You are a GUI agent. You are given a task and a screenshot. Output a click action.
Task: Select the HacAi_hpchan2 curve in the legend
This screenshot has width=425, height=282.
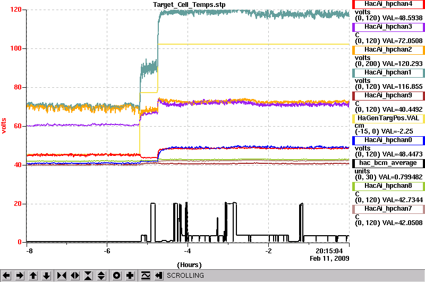click(x=388, y=49)
